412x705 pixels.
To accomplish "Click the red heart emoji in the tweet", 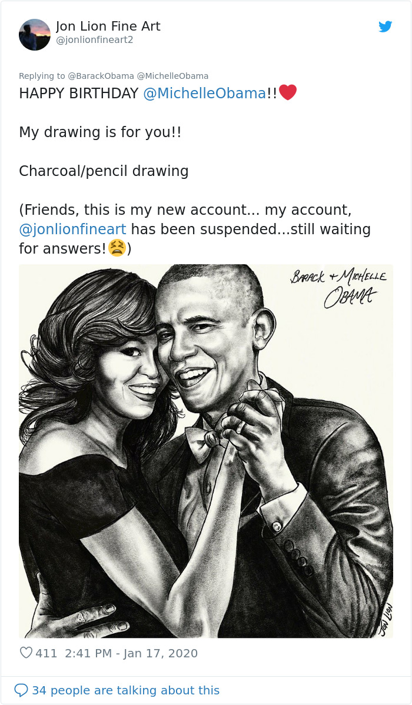I will tap(288, 92).
